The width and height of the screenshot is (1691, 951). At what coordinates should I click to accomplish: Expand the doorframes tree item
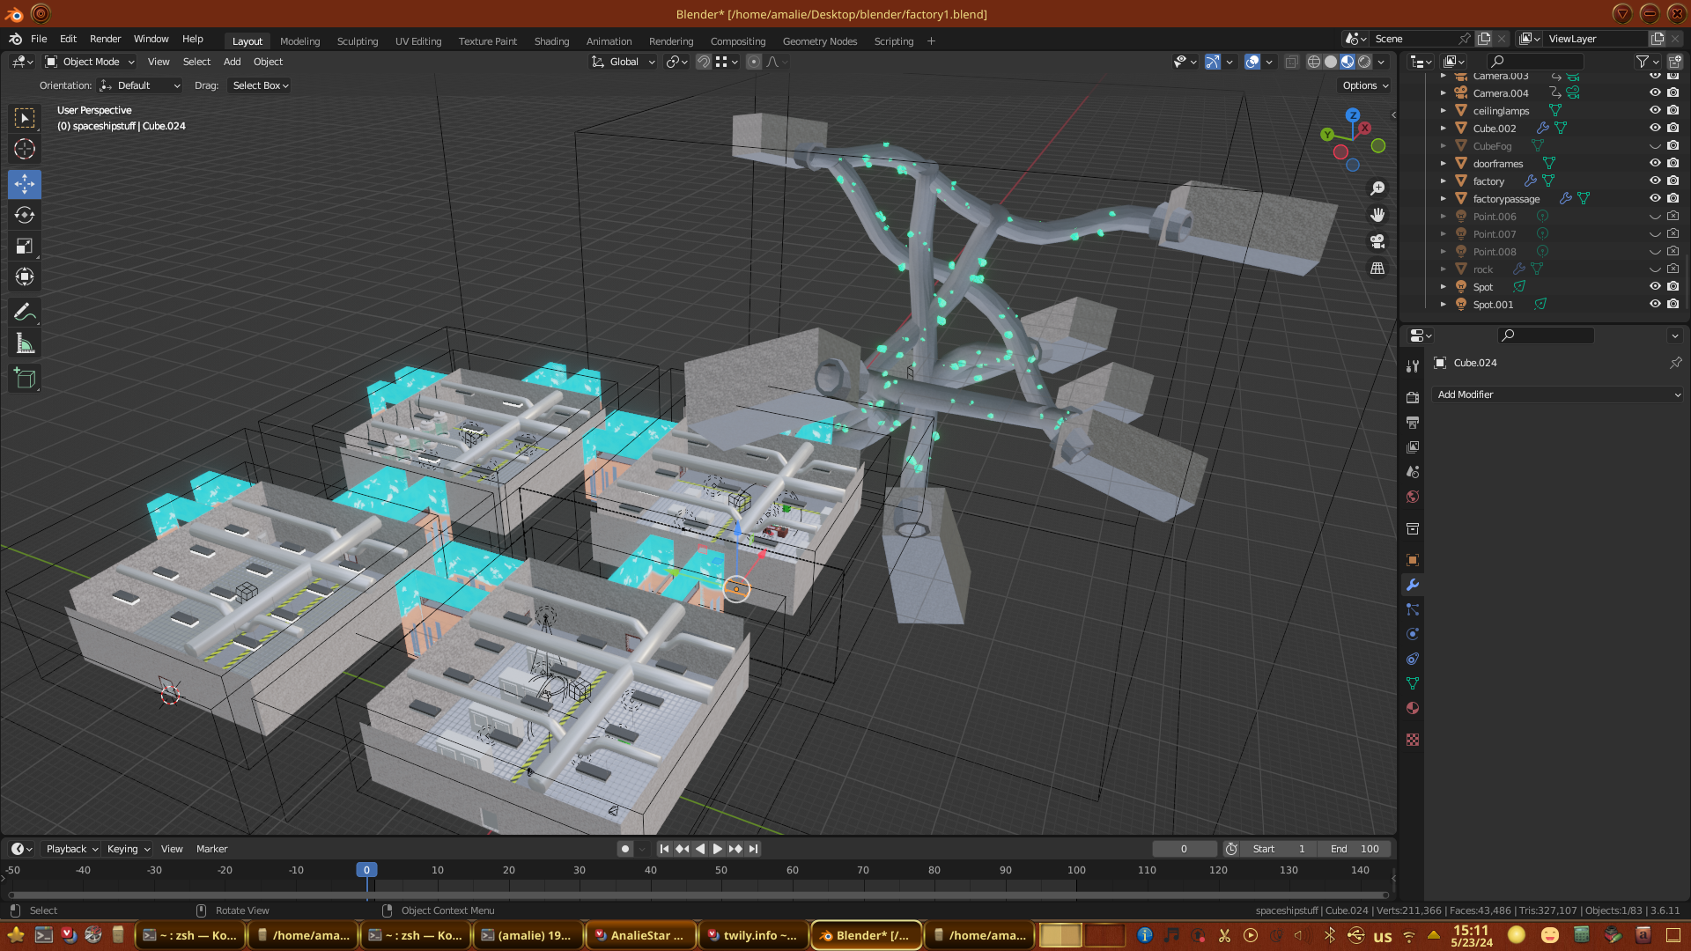pos(1443,164)
